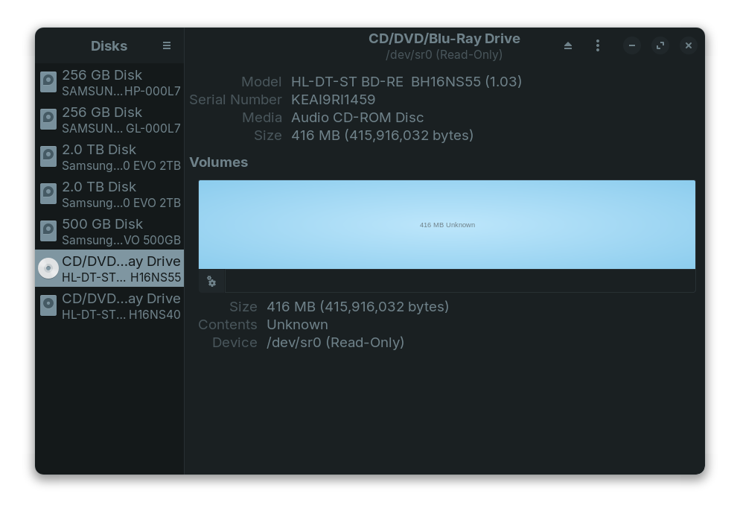Select the 256 GB SAMSUN...HP-000L7 disk
This screenshot has width=740, height=517.
click(x=109, y=82)
